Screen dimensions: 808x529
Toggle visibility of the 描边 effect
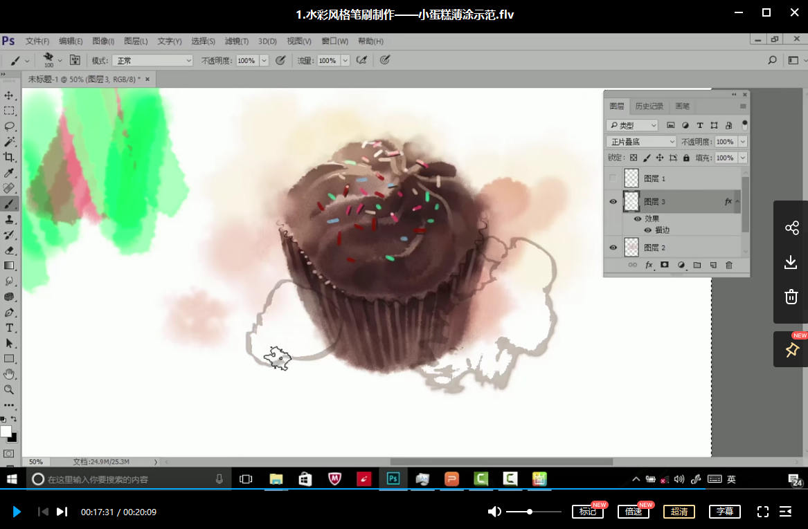click(648, 230)
